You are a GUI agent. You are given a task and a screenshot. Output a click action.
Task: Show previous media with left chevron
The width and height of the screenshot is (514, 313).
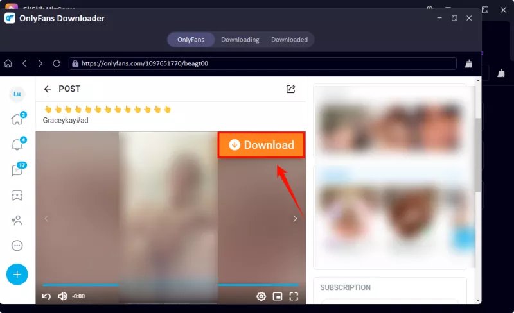[x=46, y=218]
